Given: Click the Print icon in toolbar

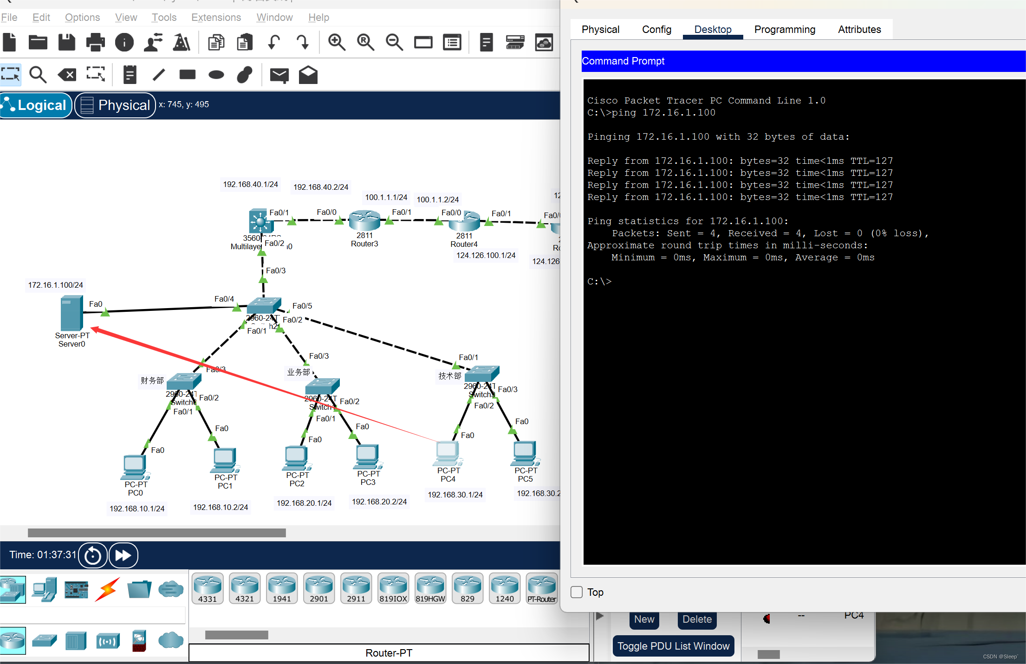Looking at the screenshot, I should click(95, 42).
